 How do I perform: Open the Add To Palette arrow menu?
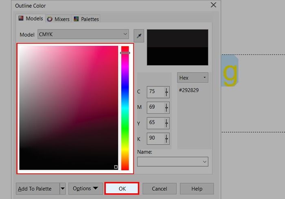pyautogui.click(x=63, y=189)
